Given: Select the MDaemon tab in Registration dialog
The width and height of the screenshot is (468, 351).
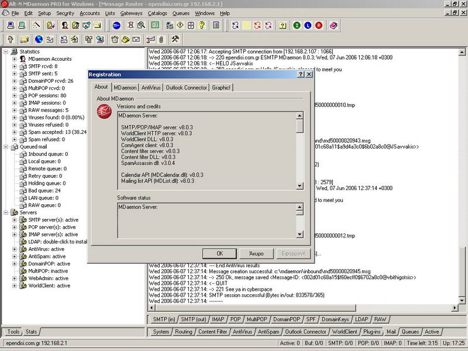Looking at the screenshot, I should [x=125, y=87].
